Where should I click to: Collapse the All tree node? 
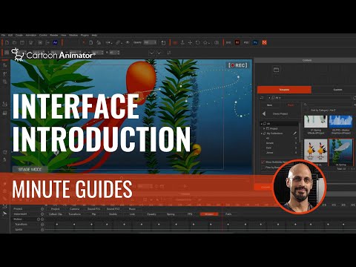262,124
